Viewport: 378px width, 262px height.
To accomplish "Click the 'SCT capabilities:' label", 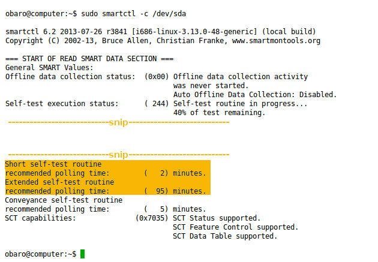I will click(x=41, y=218).
